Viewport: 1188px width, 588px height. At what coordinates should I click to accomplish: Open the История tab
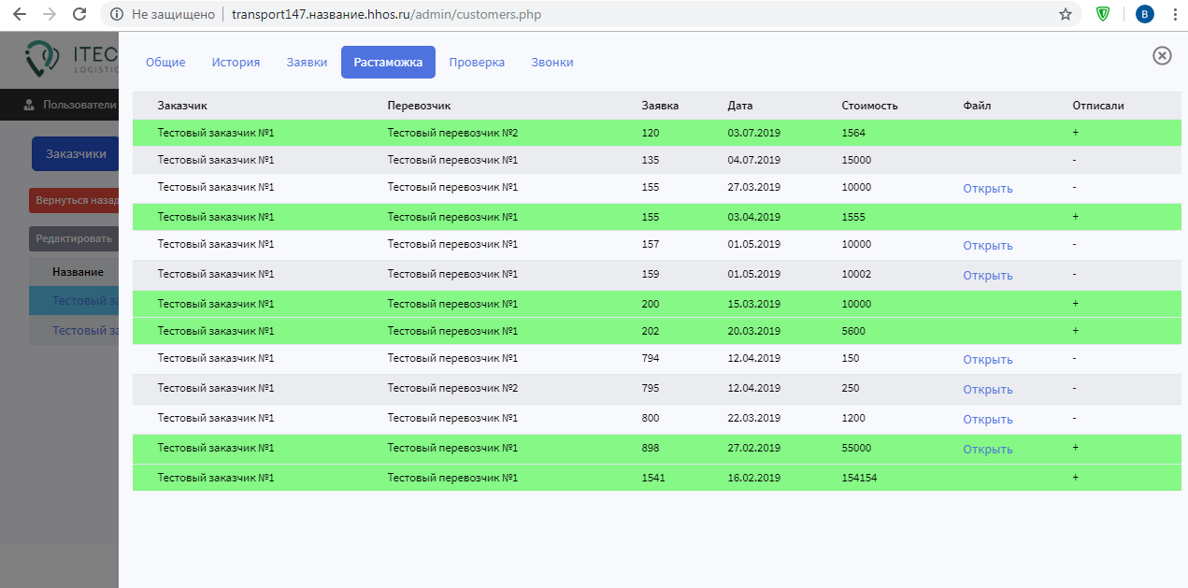(x=236, y=63)
